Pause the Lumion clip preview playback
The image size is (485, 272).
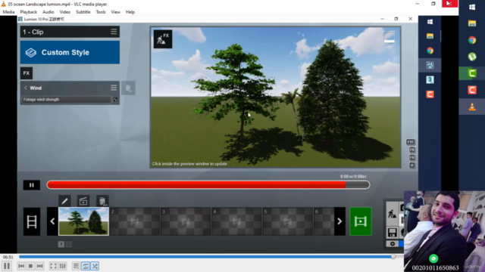(32, 185)
